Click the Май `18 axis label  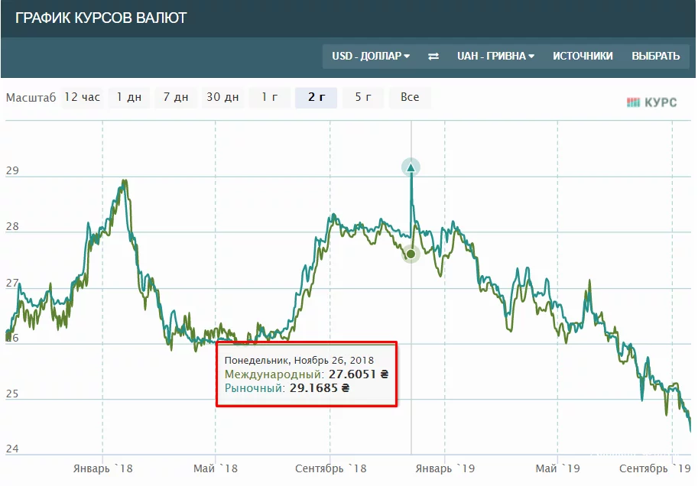[216, 468]
